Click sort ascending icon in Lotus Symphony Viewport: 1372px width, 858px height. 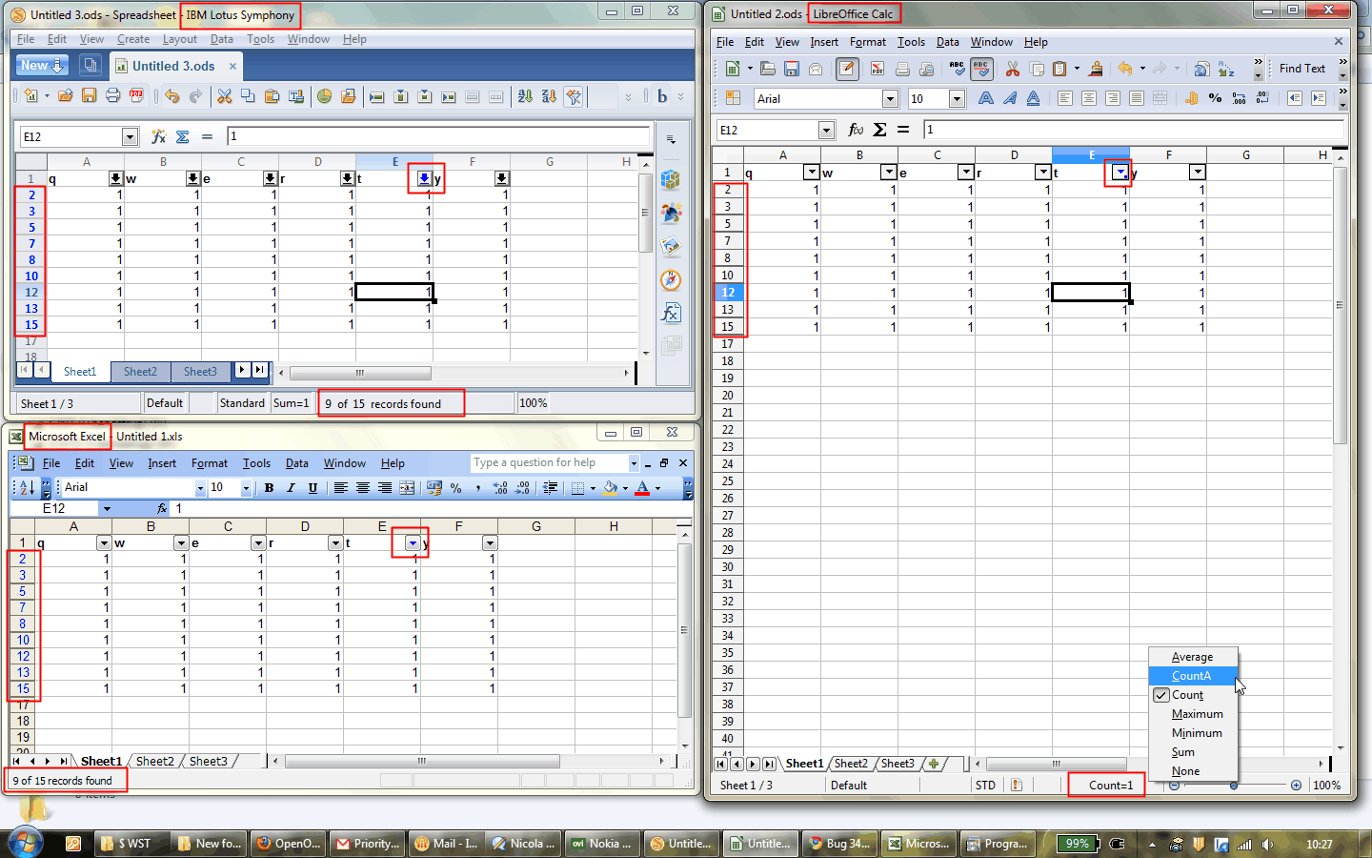click(x=525, y=96)
